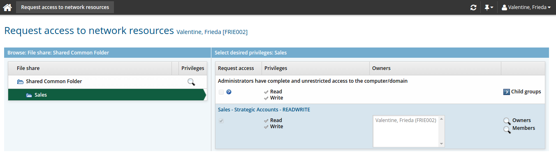Select Valentine, Frieda (FRIE002) in owners list
Viewport: 556px width, 154px height.
pyautogui.click(x=405, y=120)
